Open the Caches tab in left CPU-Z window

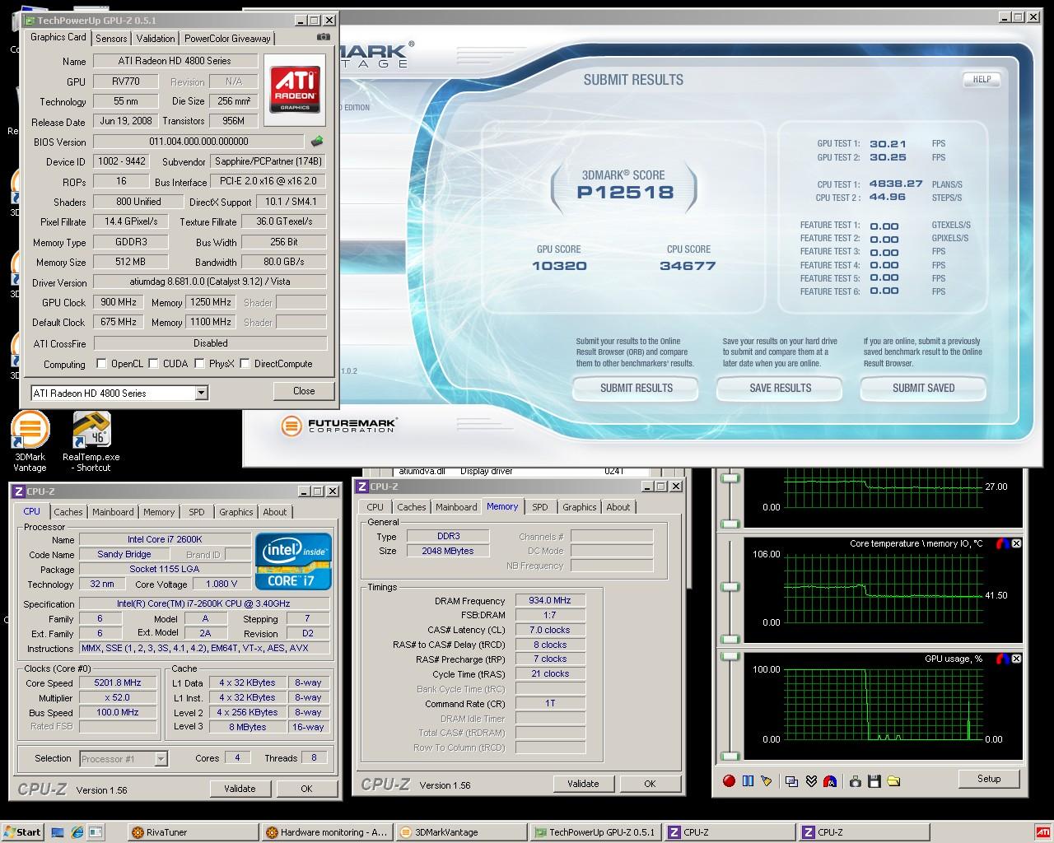68,512
